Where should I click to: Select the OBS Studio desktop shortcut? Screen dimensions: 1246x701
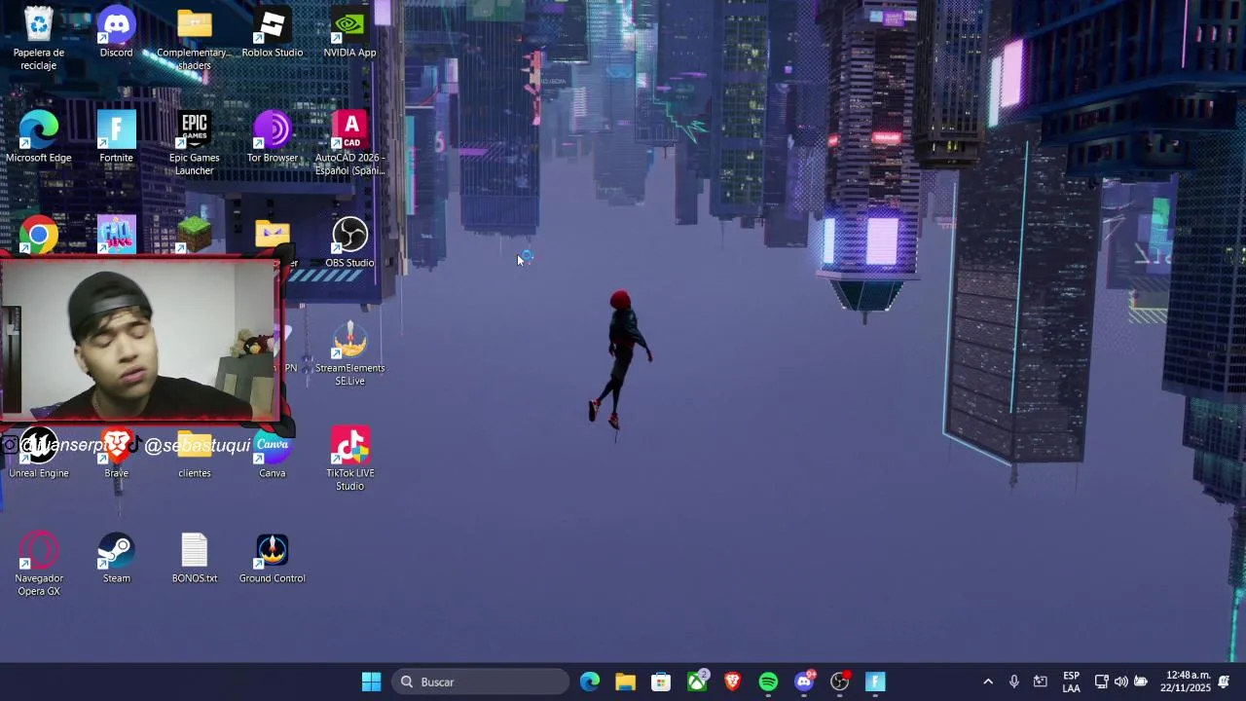click(350, 241)
